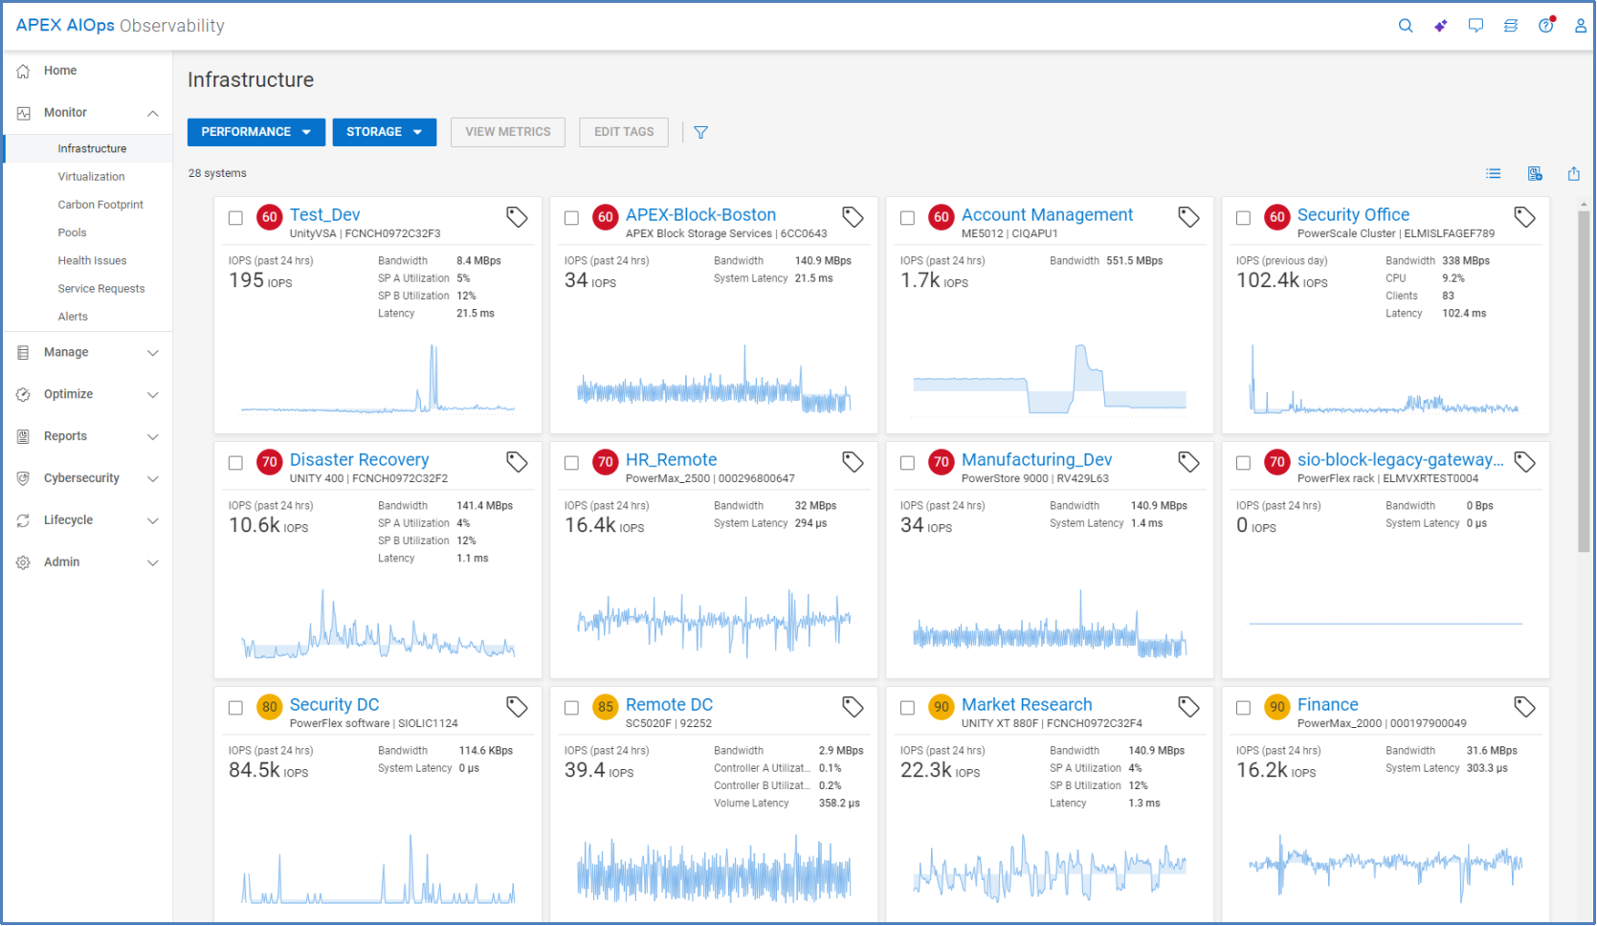
Task: Go to Virtualization in sidebar
Action: pos(91,177)
